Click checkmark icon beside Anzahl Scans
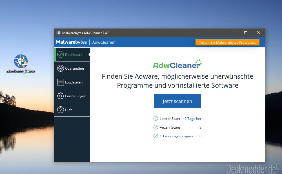The height and width of the screenshot is (174, 282). (156, 127)
